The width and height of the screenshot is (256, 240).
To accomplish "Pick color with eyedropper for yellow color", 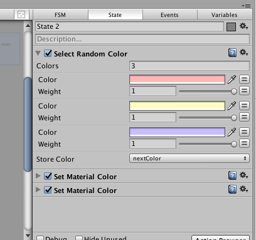I will [x=232, y=106].
